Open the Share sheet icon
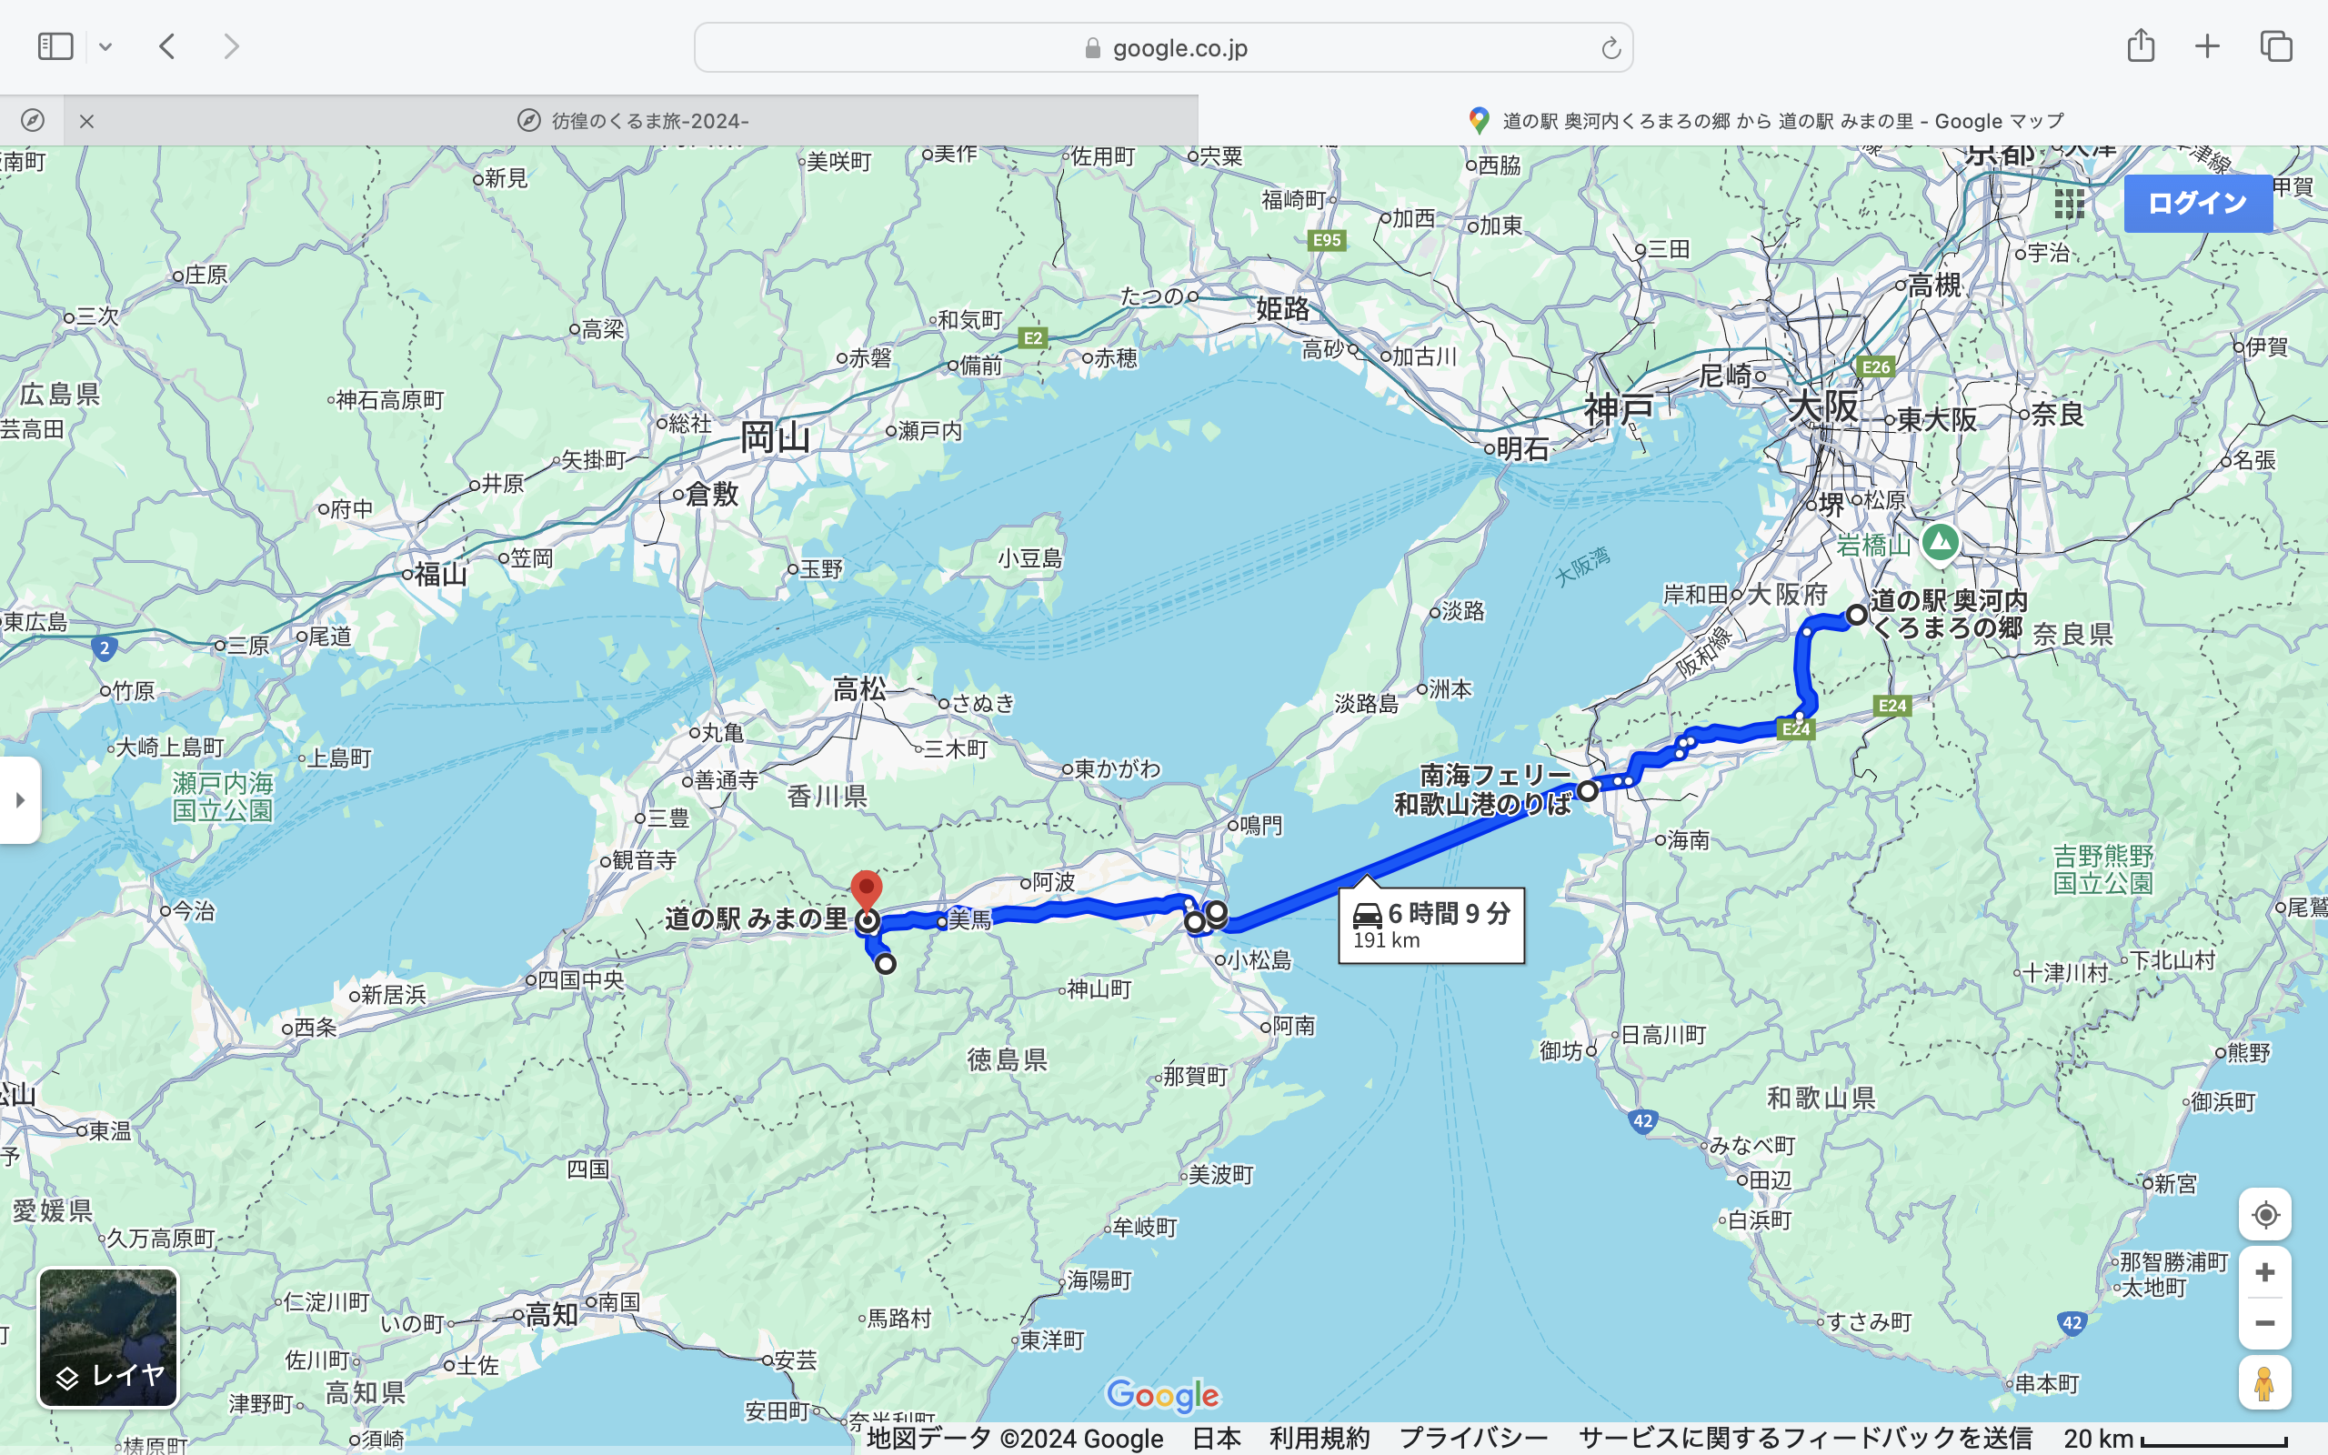Screen dimensions: 2328x1455 tap(2141, 46)
